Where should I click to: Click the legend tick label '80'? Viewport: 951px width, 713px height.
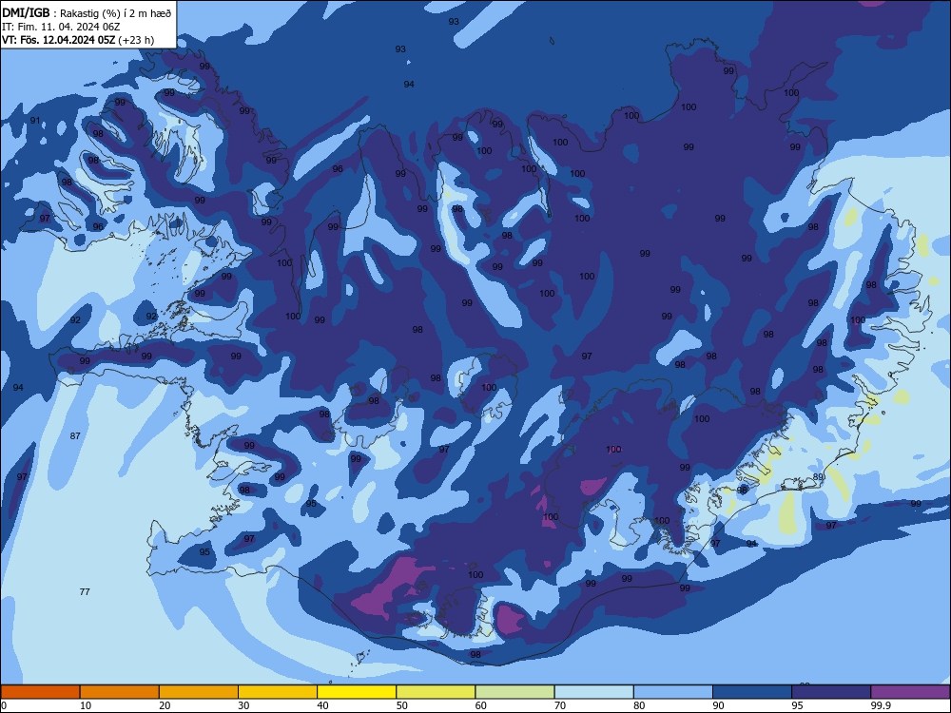[639, 705]
